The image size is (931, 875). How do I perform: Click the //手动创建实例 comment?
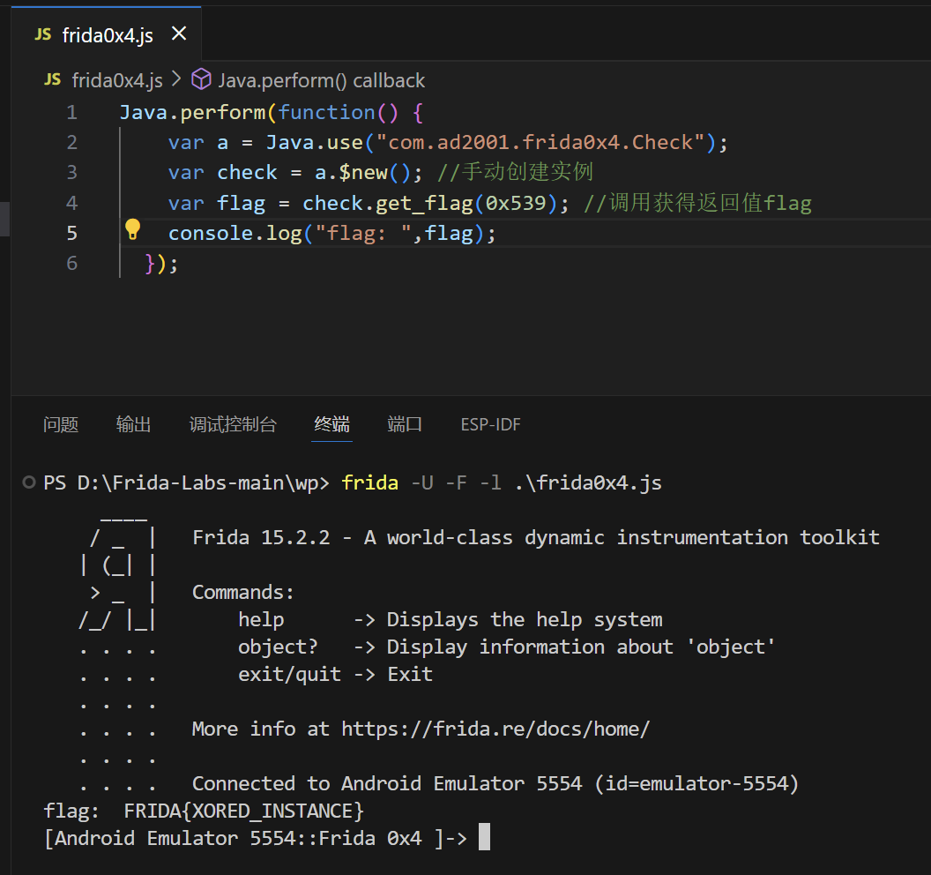[516, 172]
